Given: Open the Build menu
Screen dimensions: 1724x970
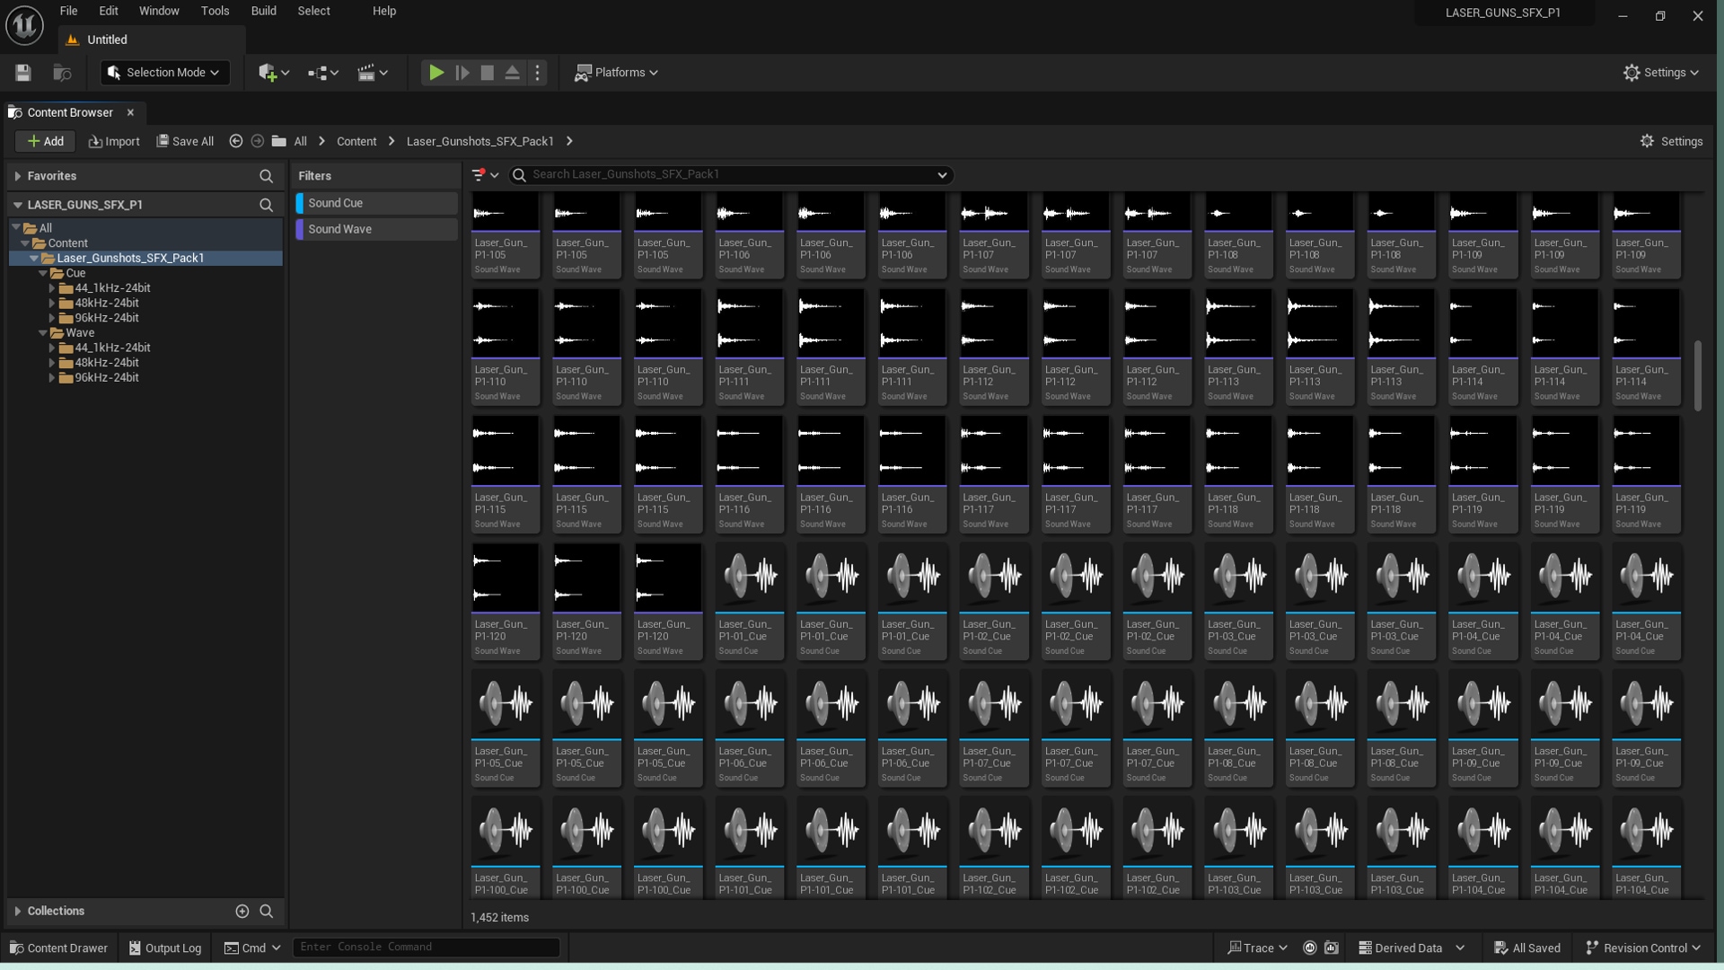Looking at the screenshot, I should click(263, 11).
